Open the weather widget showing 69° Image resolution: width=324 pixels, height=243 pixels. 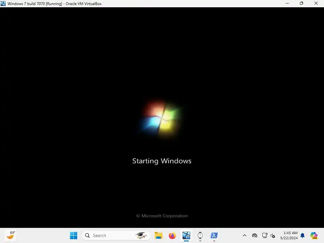point(10,235)
